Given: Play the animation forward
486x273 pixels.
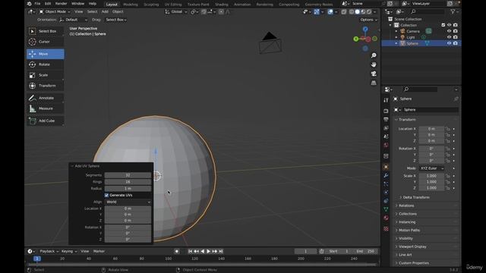Looking at the screenshot, I should click(209, 251).
